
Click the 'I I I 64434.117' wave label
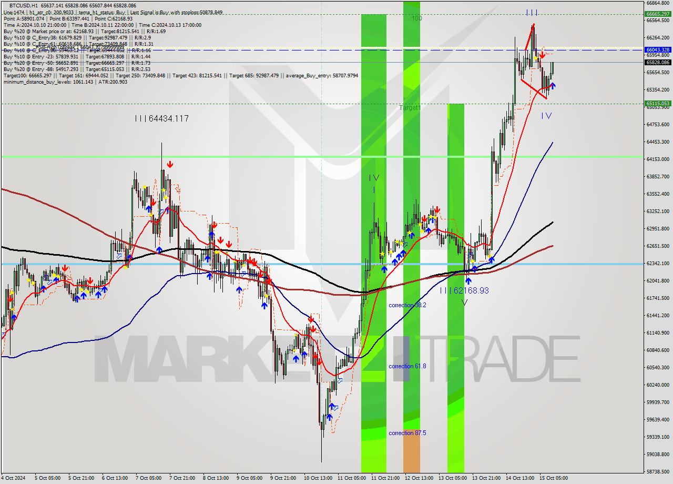161,119
